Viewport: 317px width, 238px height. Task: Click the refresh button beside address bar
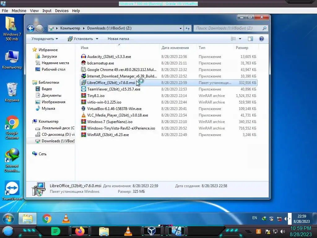click(x=187, y=28)
